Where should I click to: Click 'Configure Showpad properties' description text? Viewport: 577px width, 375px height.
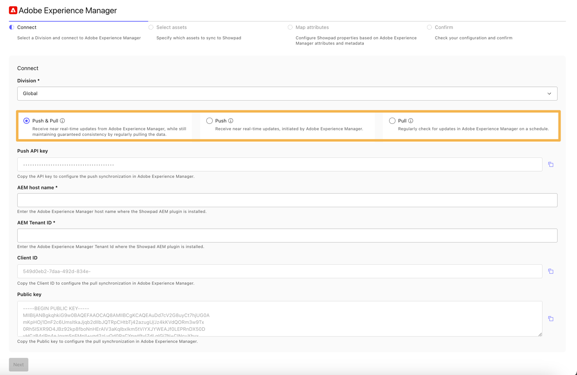coord(356,40)
